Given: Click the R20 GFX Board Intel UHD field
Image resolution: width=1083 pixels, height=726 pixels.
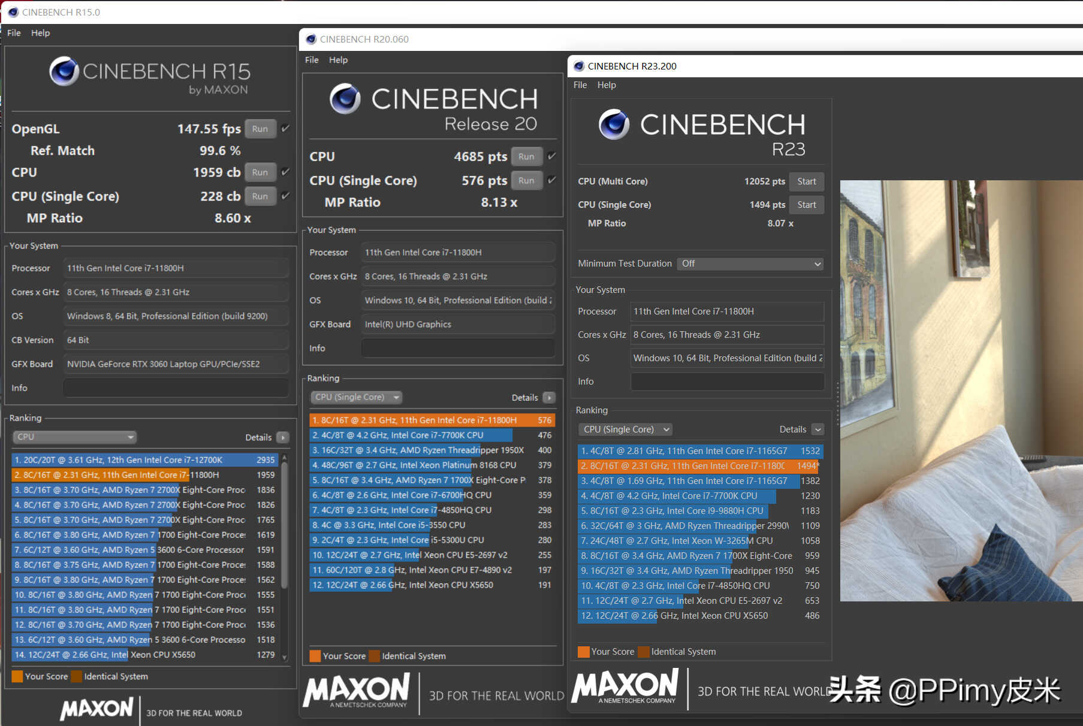Looking at the screenshot, I should [x=458, y=325].
